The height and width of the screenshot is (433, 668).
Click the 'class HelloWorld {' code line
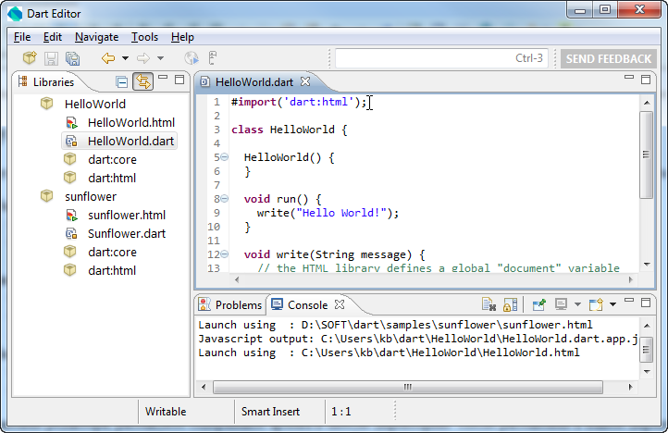290,130
